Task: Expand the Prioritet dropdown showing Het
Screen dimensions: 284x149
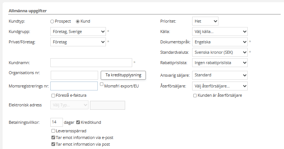Action: pyautogui.click(x=205, y=21)
